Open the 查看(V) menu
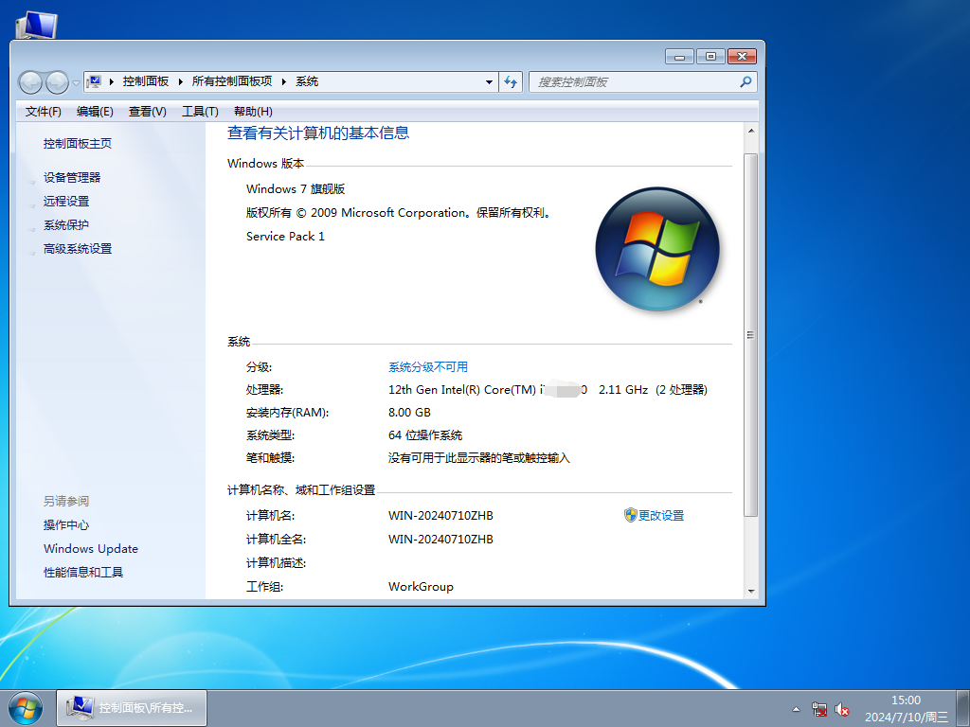The height and width of the screenshot is (727, 970). (147, 111)
